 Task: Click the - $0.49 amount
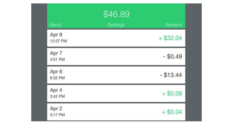click(172, 57)
